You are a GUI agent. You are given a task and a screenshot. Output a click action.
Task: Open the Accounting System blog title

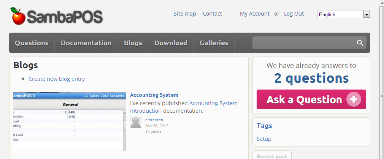click(x=154, y=95)
